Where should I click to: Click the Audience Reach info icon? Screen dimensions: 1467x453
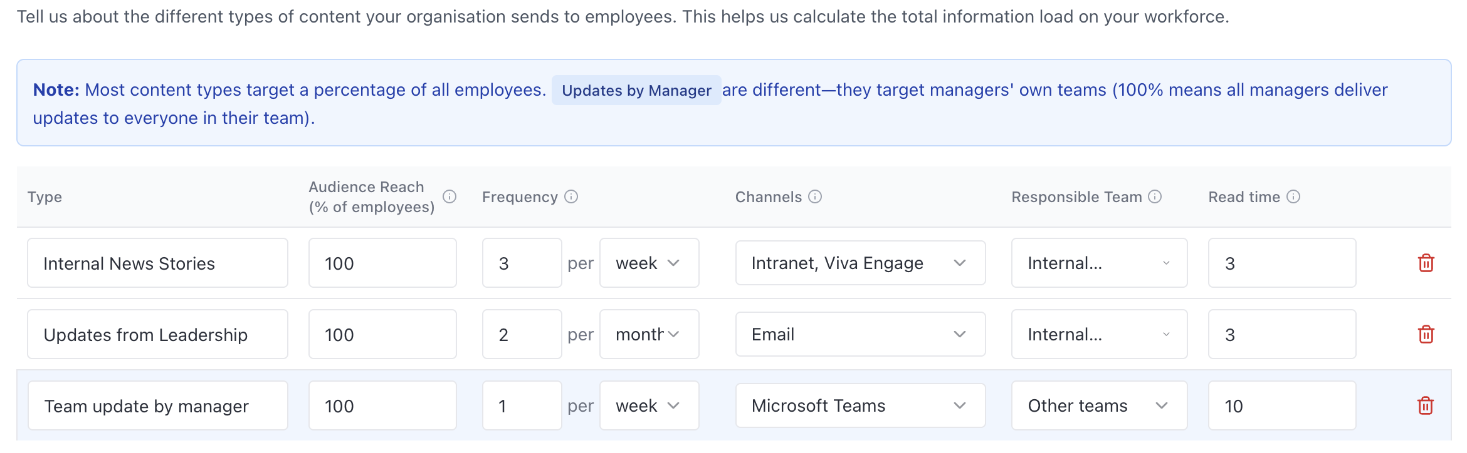[450, 197]
